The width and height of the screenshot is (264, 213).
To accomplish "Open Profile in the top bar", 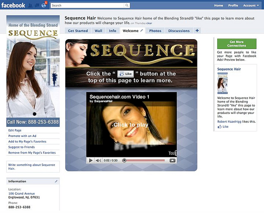I will (233, 5).
